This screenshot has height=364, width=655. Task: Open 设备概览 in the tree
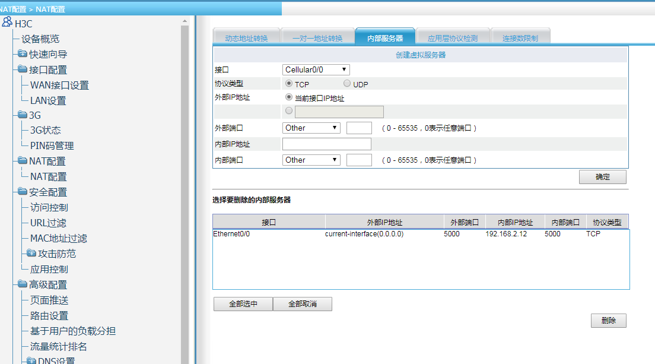click(x=40, y=39)
